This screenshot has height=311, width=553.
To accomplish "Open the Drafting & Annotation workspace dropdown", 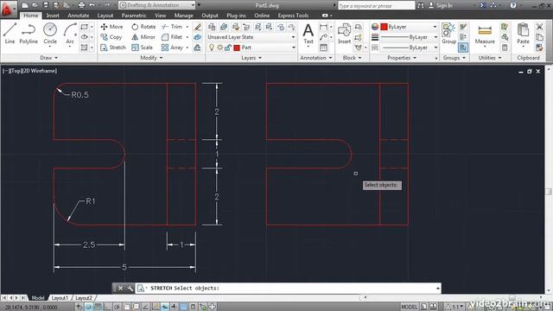I will click(x=157, y=5).
